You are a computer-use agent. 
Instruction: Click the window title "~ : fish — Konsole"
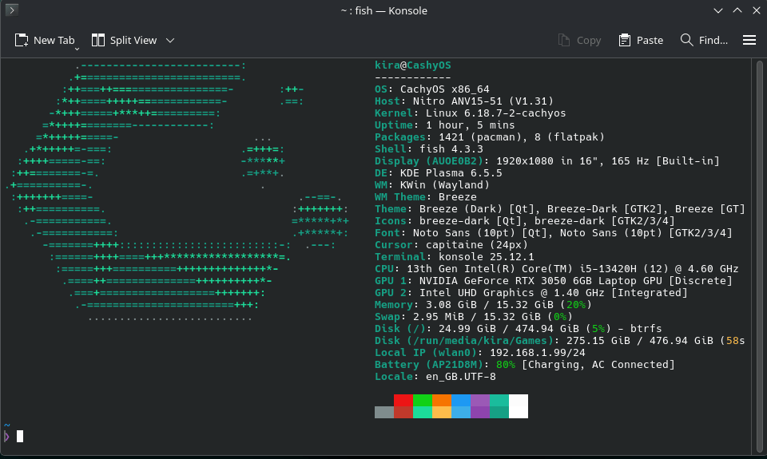point(383,11)
